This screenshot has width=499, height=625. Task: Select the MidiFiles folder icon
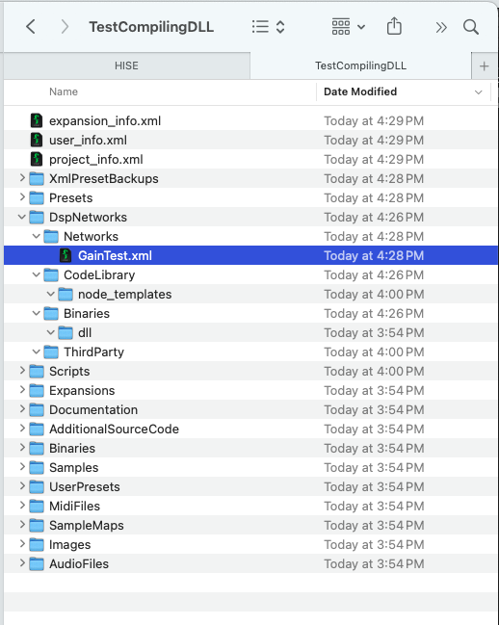coord(37,507)
